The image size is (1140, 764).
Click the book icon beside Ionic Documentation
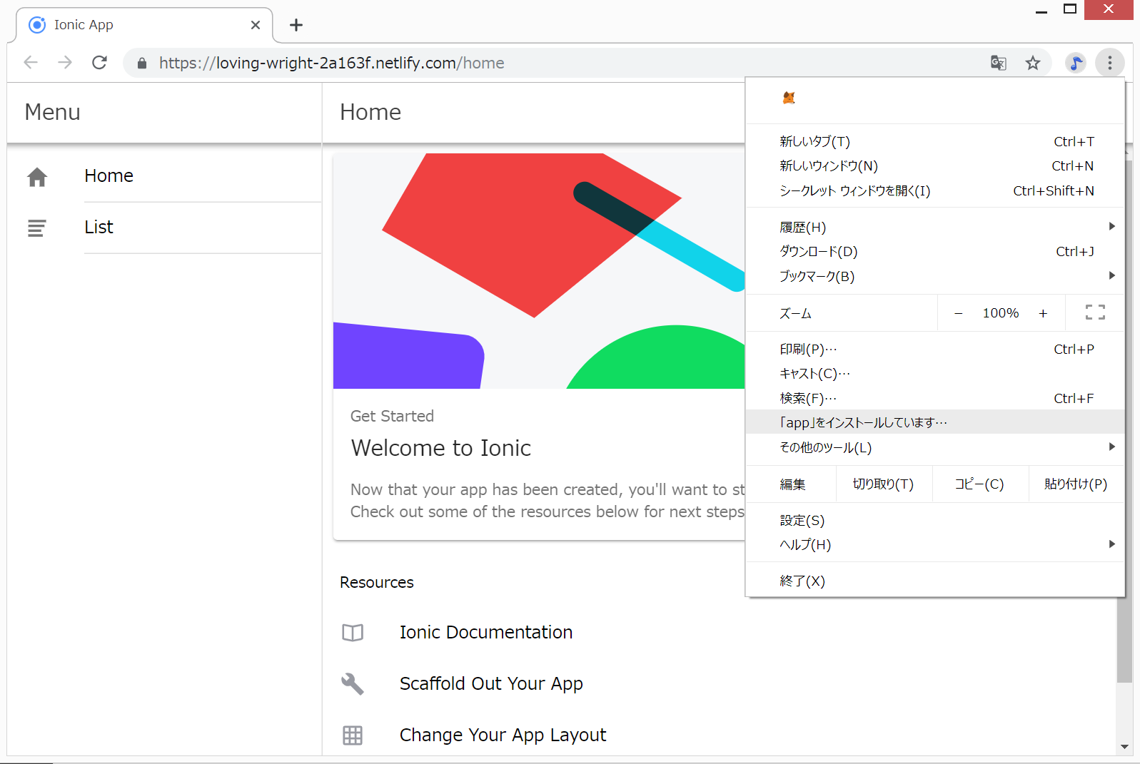pyautogui.click(x=353, y=633)
